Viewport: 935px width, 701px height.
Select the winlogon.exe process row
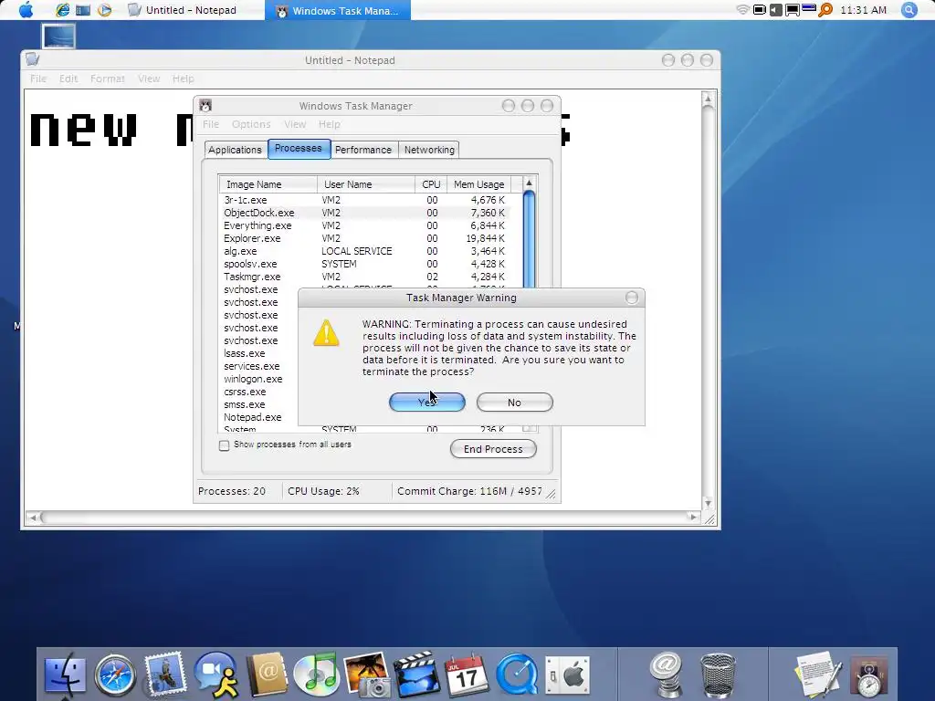[259, 379]
